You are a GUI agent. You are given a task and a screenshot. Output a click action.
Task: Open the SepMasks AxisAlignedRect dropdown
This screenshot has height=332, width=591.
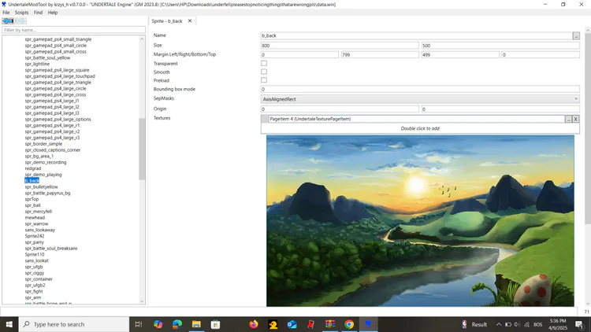pyautogui.click(x=420, y=99)
